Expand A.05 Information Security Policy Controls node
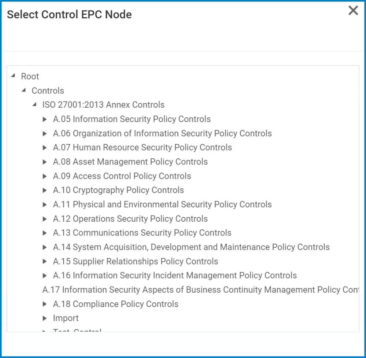 44,119
